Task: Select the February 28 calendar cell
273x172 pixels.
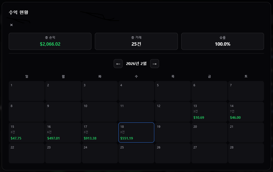Action: [246, 153]
